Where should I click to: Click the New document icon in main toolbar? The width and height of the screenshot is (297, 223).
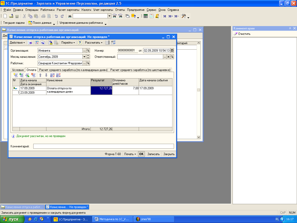pyautogui.click(x=5, y=16)
